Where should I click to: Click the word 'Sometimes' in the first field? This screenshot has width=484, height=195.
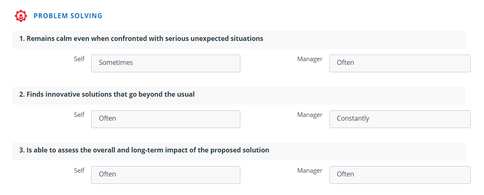pos(116,62)
